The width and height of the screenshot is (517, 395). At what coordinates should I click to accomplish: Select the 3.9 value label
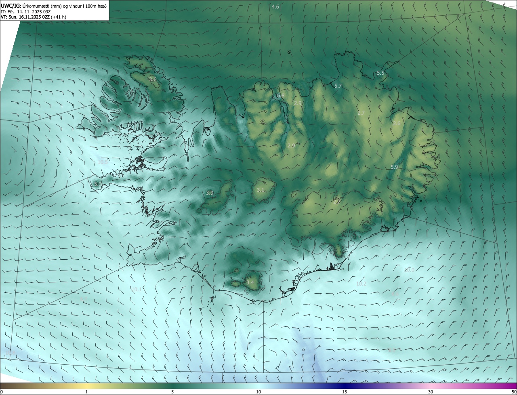click(x=210, y=193)
